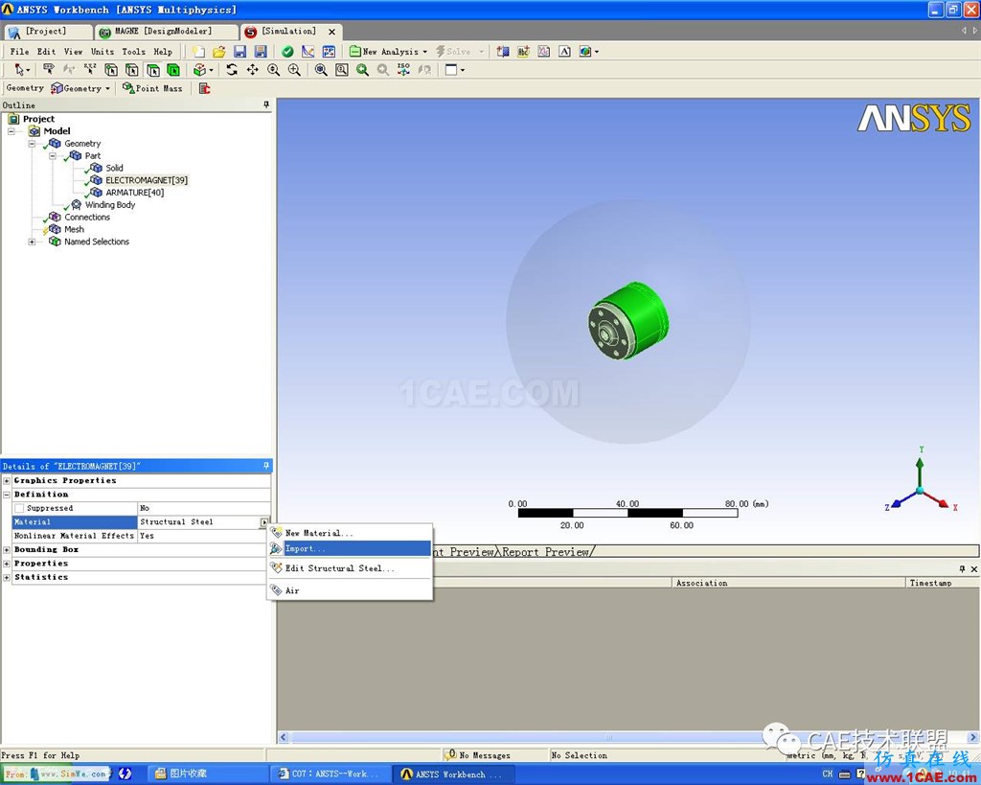Toggle the Suppressed checkbox
Viewport: 981px width, 785px height.
pos(19,508)
